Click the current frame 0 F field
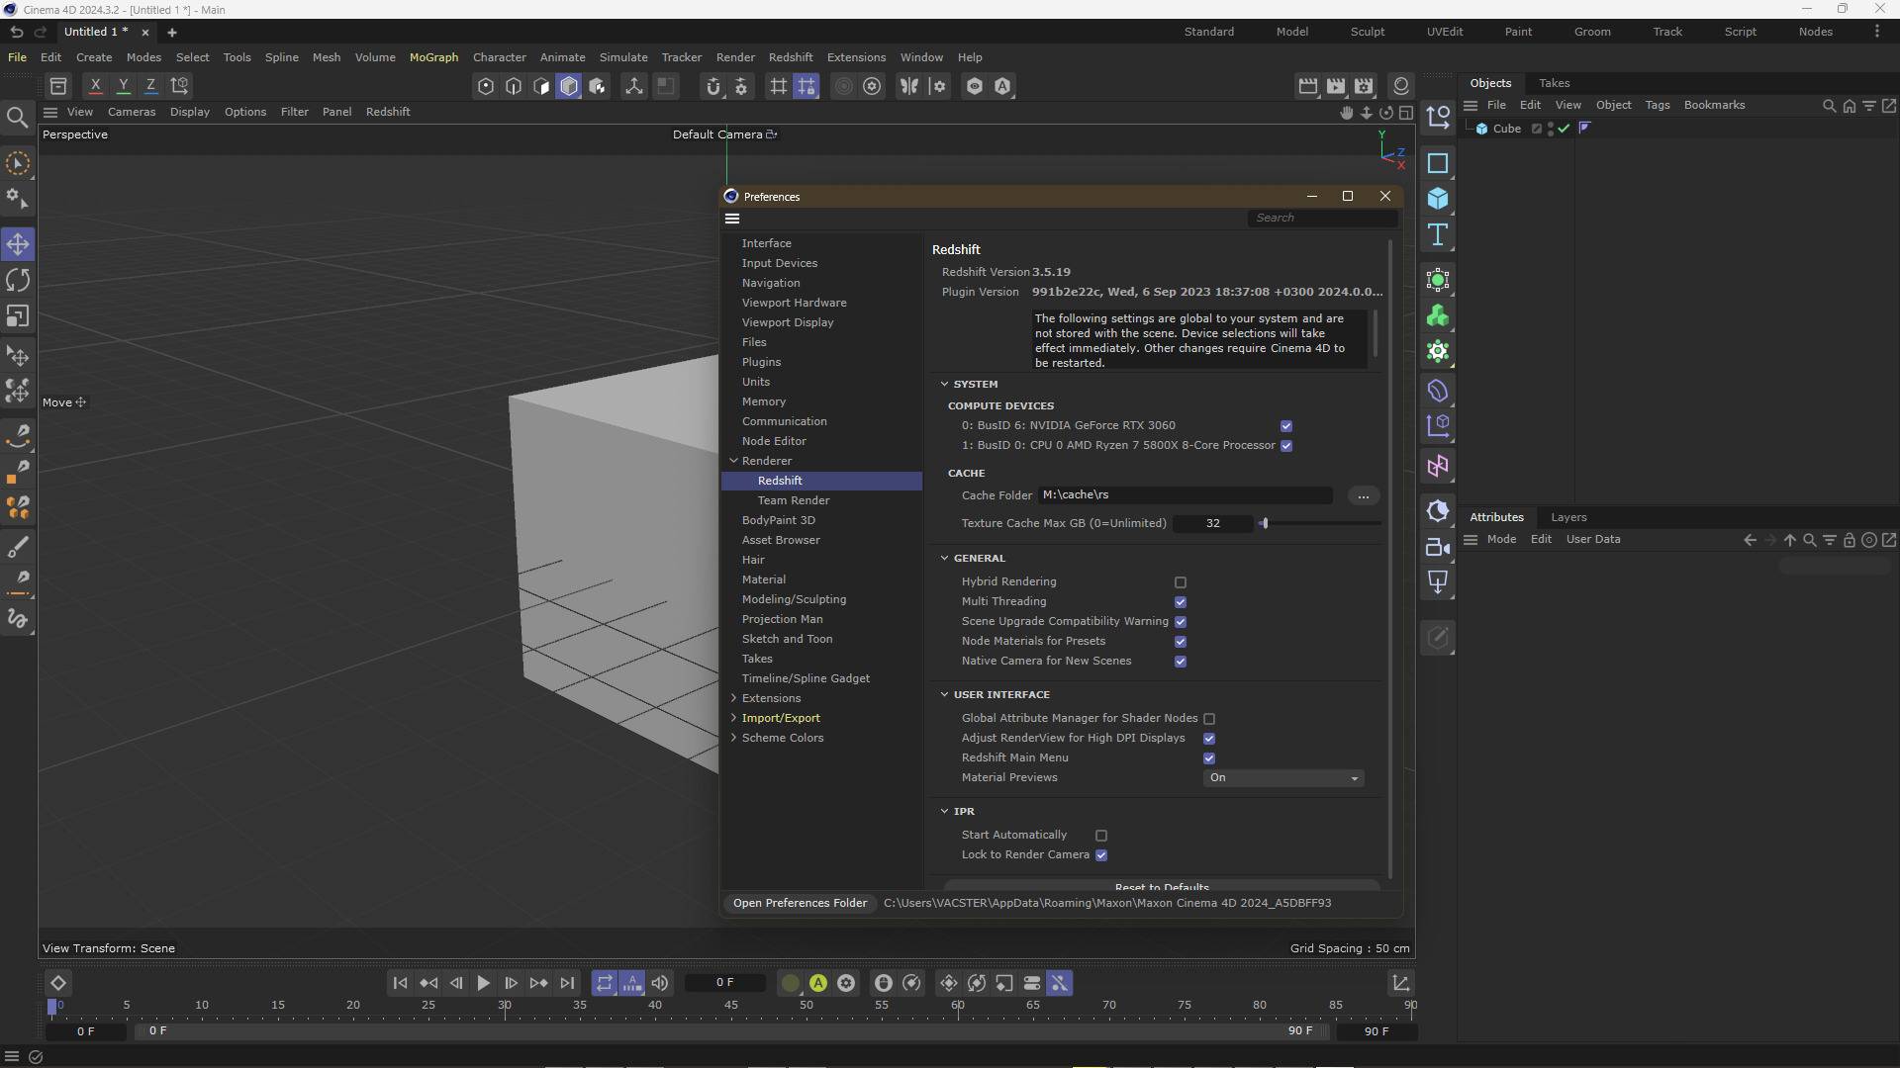The height and width of the screenshot is (1068, 1900). (x=724, y=983)
